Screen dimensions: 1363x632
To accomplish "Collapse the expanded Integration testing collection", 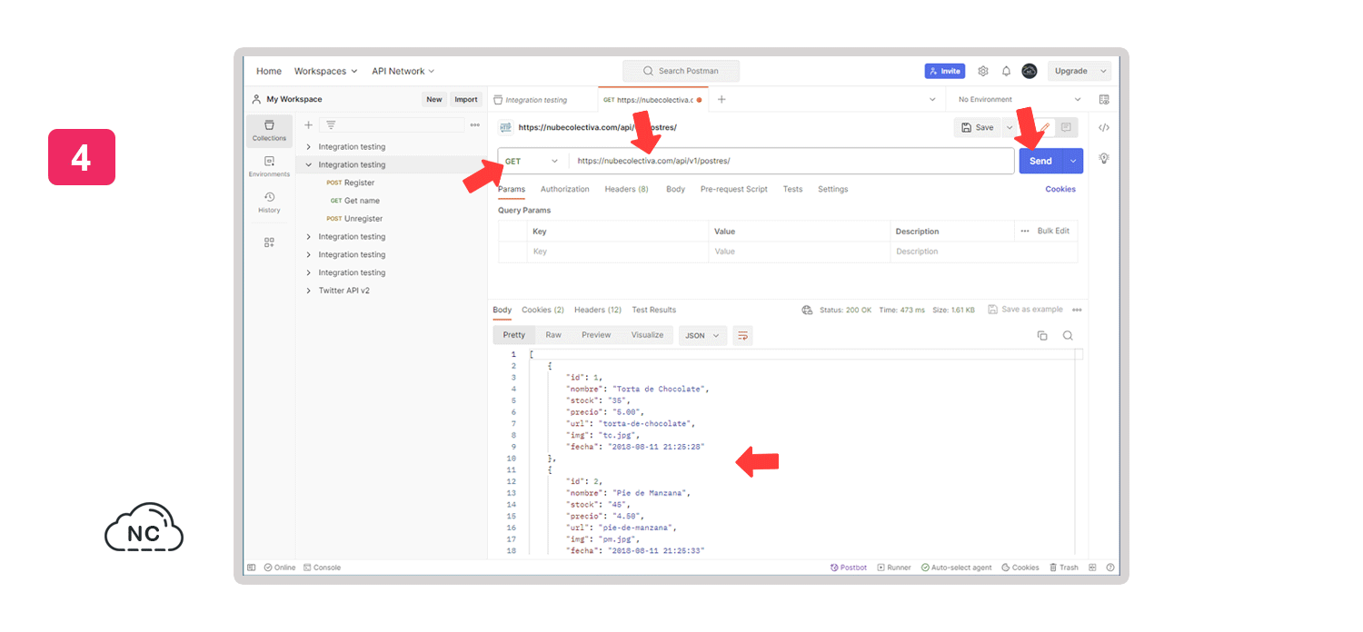I will [x=309, y=164].
